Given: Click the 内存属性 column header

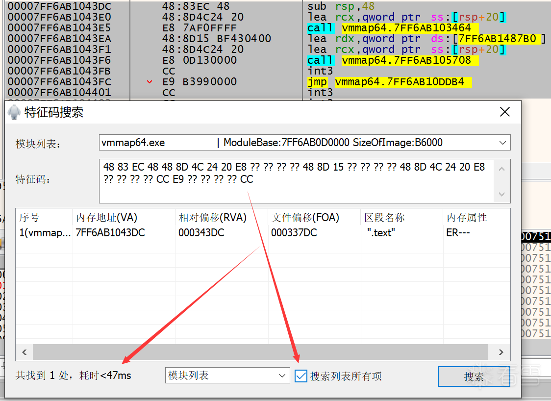Looking at the screenshot, I should coord(476,218).
